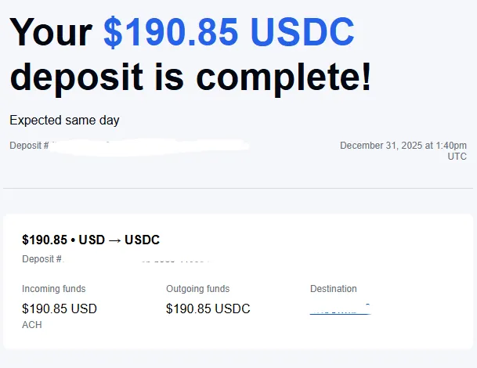Open the underlined destination address link
The height and width of the screenshot is (368, 477).
[339, 310]
